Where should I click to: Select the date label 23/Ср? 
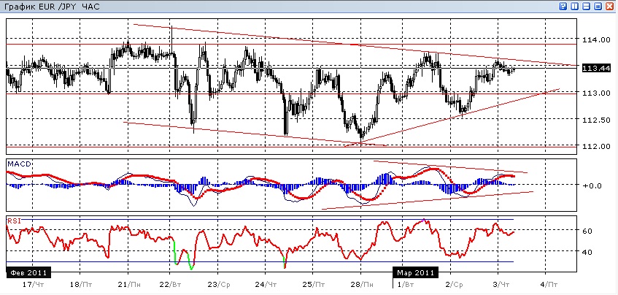(x=219, y=284)
